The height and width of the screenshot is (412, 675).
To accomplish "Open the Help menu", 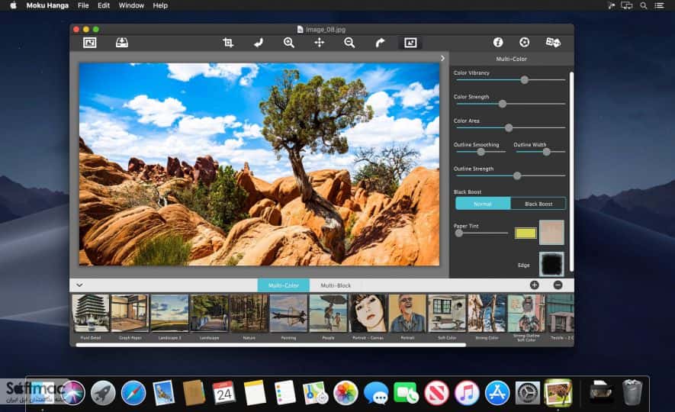I will click(160, 5).
